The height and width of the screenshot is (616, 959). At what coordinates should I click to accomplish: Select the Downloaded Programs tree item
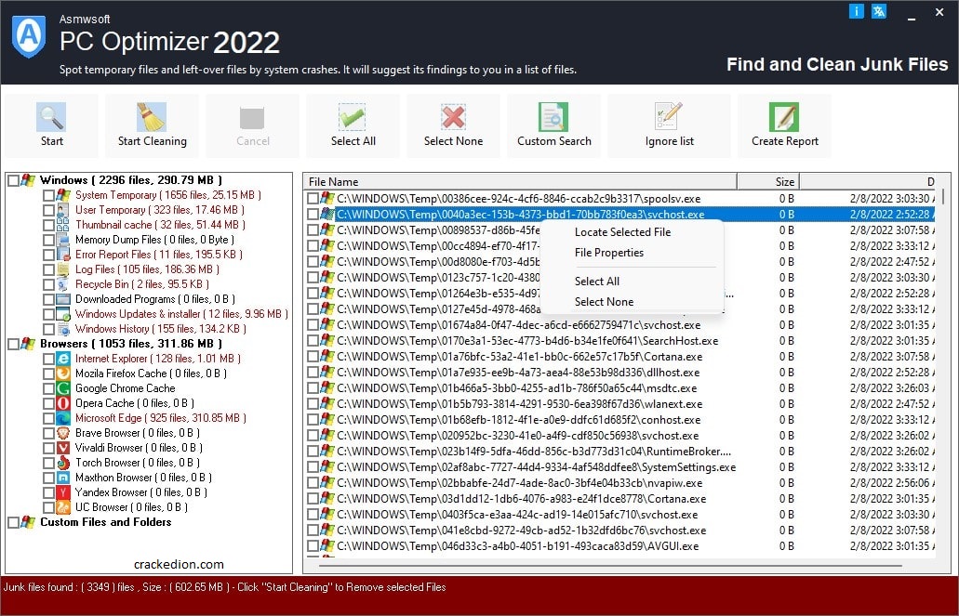point(154,299)
